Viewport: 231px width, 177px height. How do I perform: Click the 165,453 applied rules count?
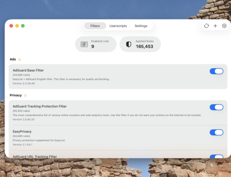144,46
